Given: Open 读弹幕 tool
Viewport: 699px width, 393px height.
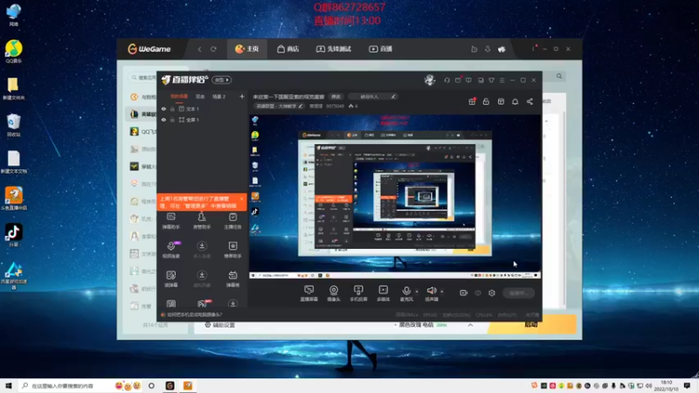Looking at the screenshot, I should tap(171, 279).
